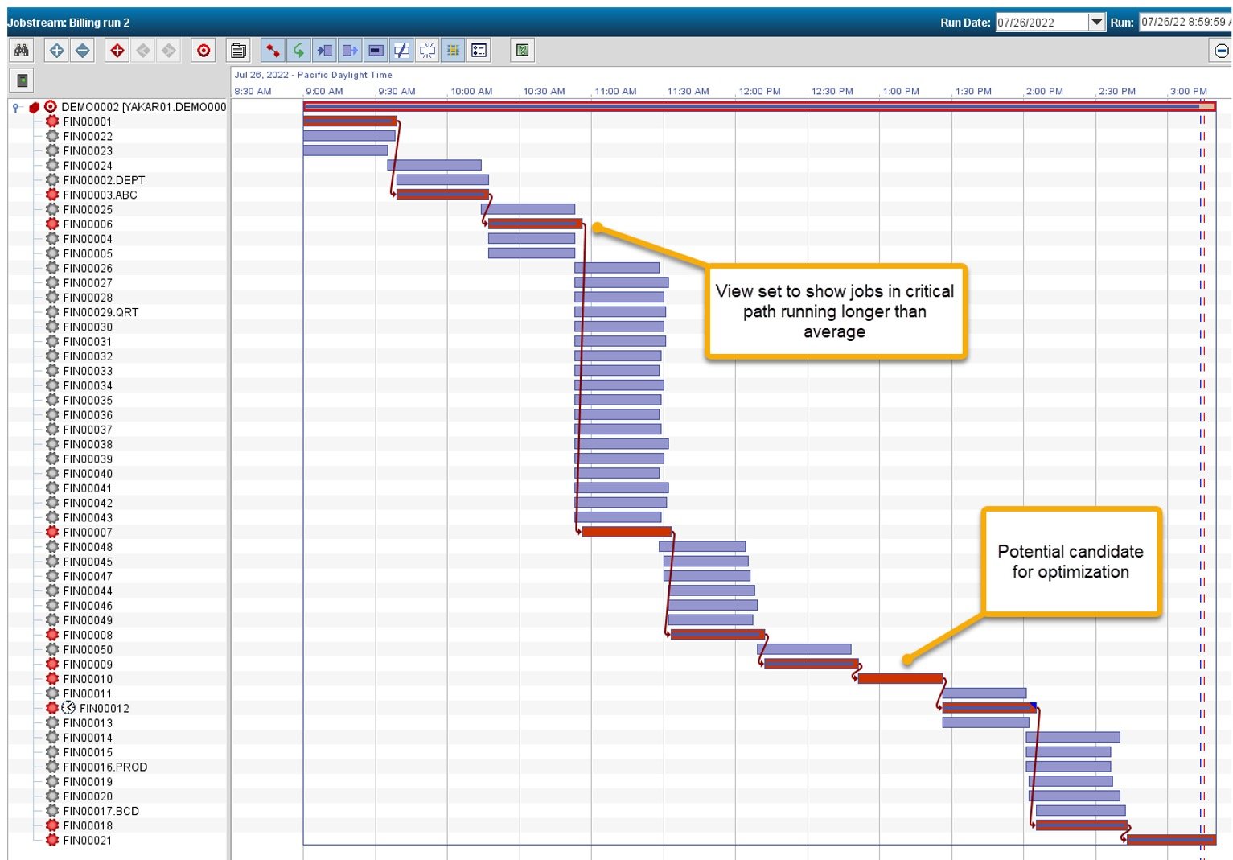Open the Run Date dropdown arrow
This screenshot has height=860, width=1233.
point(1096,23)
